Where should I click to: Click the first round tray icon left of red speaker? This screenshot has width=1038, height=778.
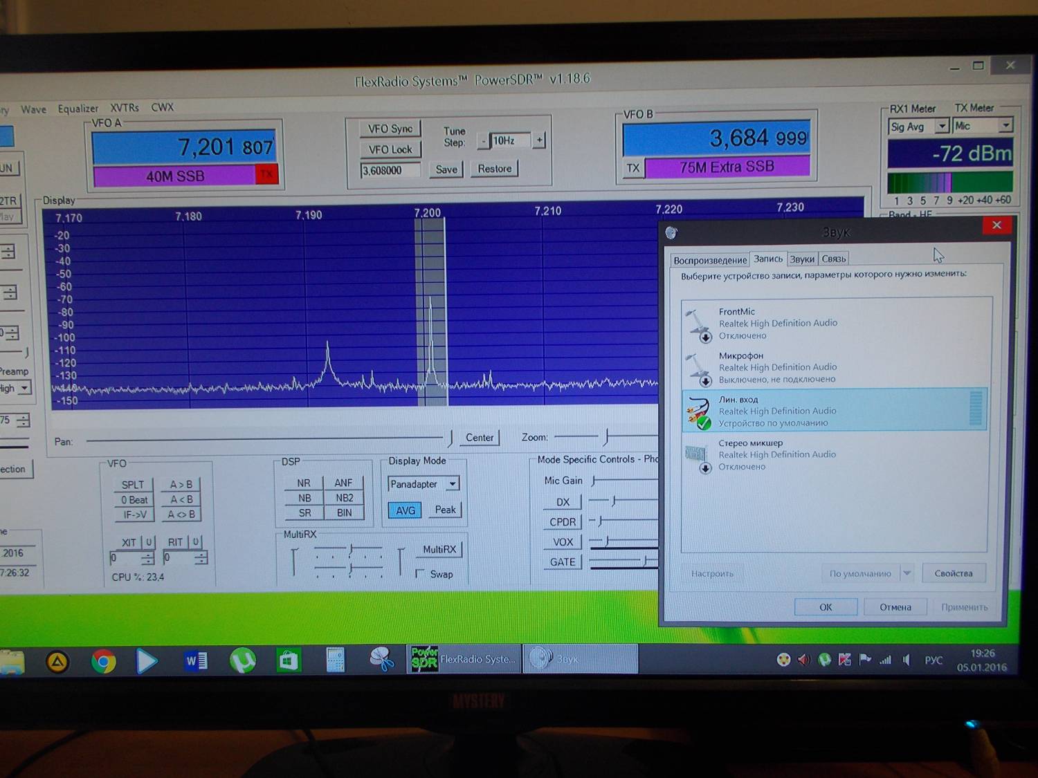(x=783, y=660)
